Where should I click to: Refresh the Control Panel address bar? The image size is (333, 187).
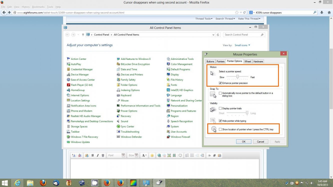tap(218, 35)
